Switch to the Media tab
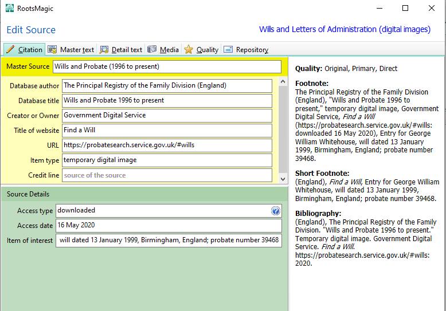446x311 pixels. pyautogui.click(x=163, y=49)
